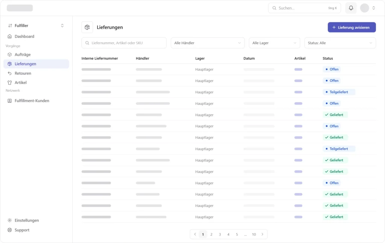Select page 1 in pagination

(x=203, y=234)
